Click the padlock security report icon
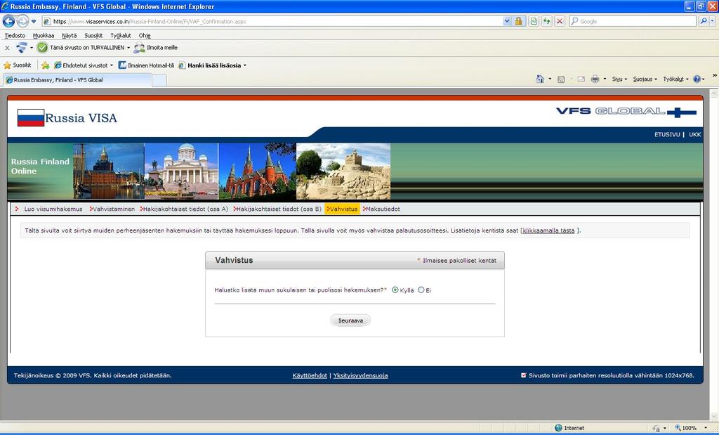The height and width of the screenshot is (435, 719). 519,21
